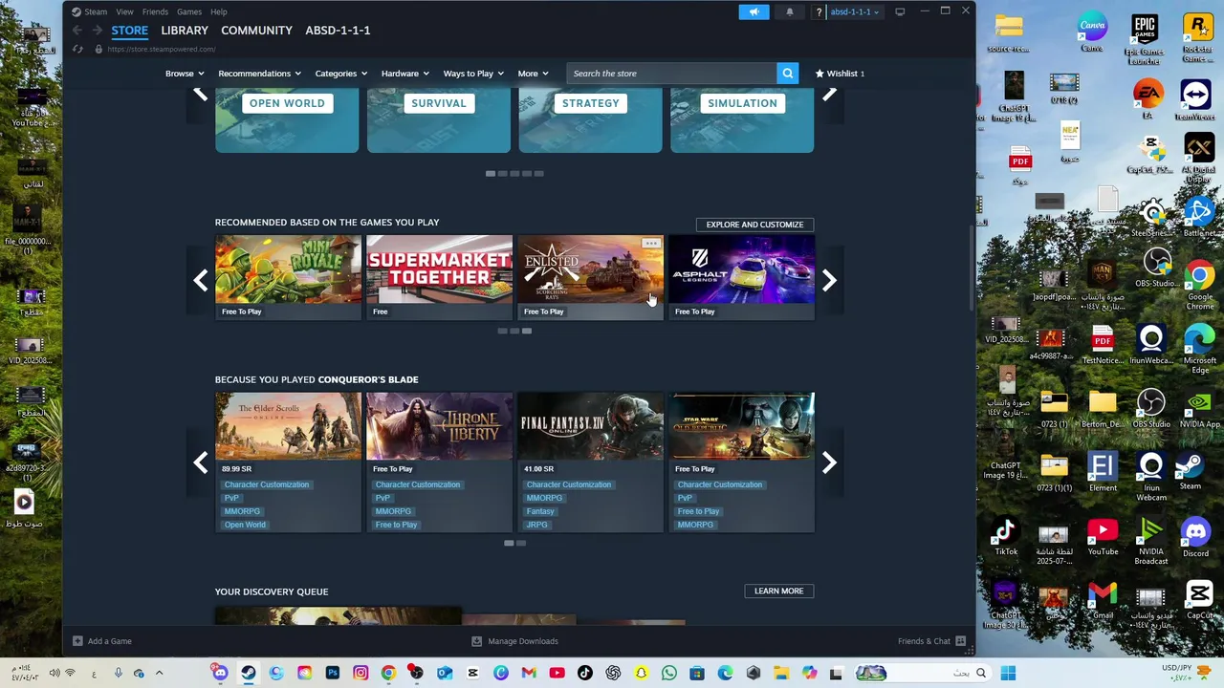The height and width of the screenshot is (688, 1224).
Task: Click the SURVIVAL category card
Action: [x=439, y=119]
